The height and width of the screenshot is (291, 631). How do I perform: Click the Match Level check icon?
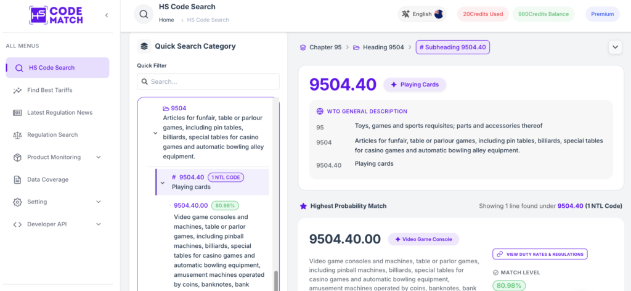495,273
